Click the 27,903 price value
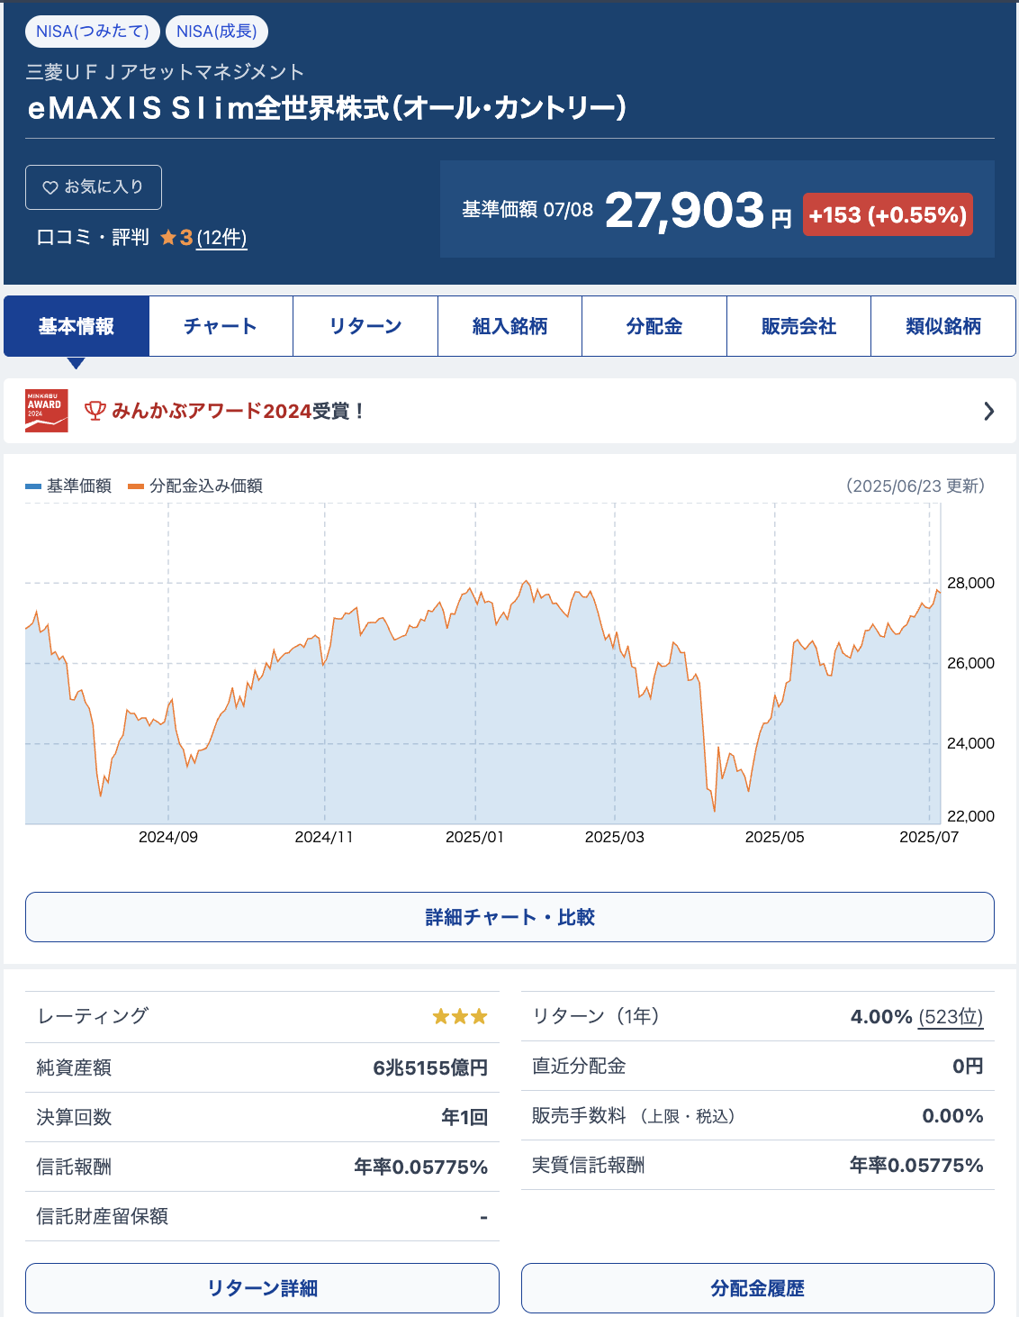 pos(685,211)
